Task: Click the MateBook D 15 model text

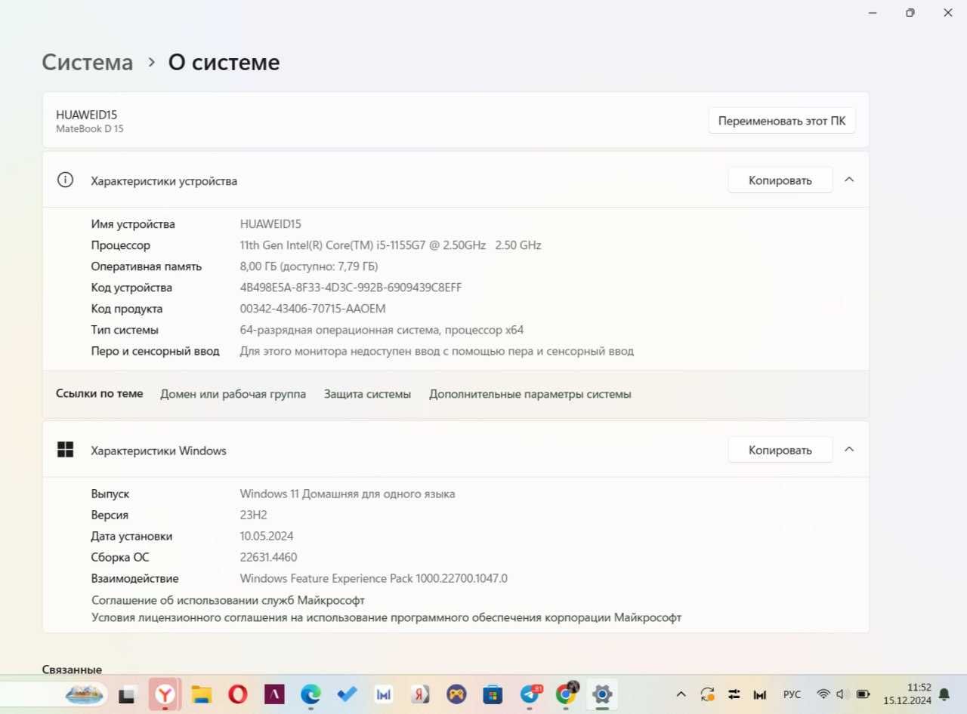Action: [x=90, y=129]
